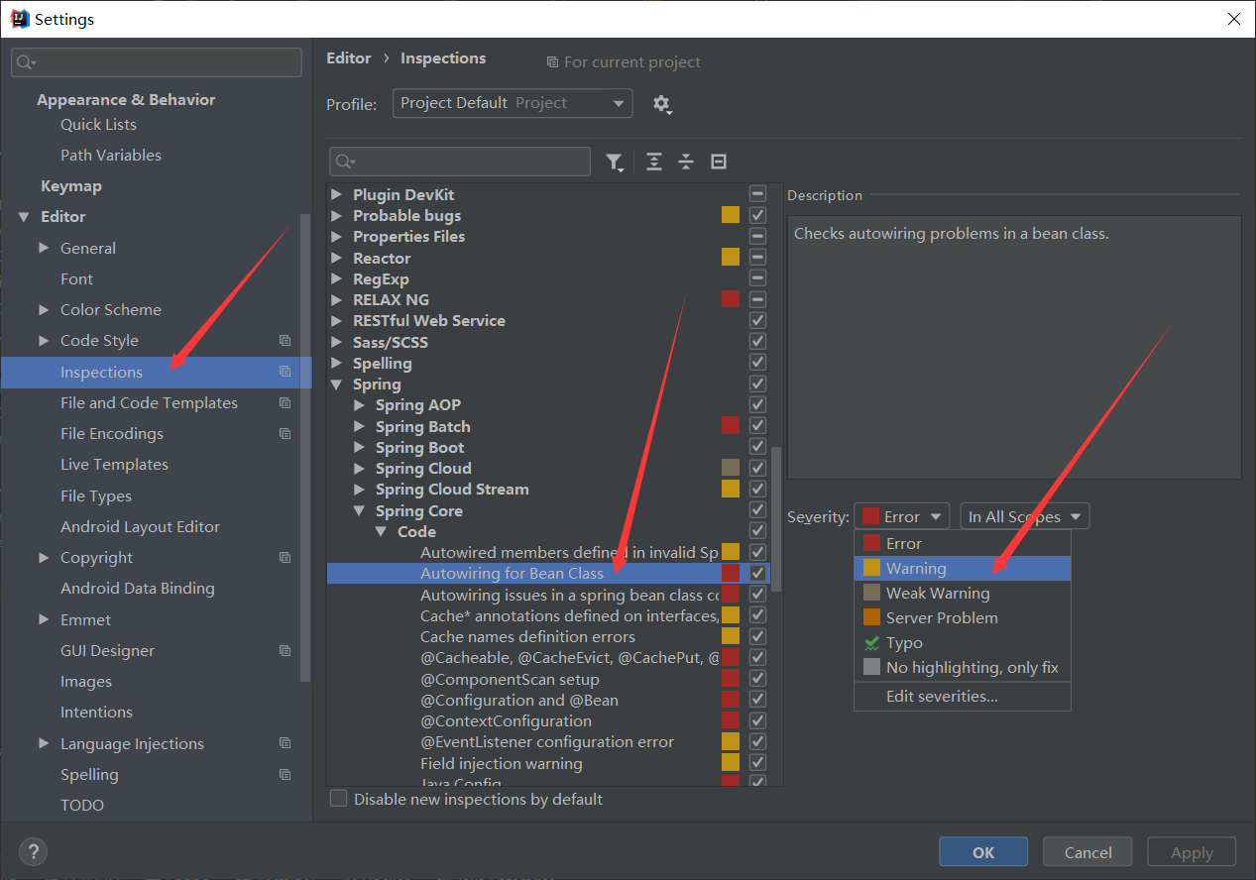
Task: Click Probable bugs warning color swatch
Action: (731, 215)
